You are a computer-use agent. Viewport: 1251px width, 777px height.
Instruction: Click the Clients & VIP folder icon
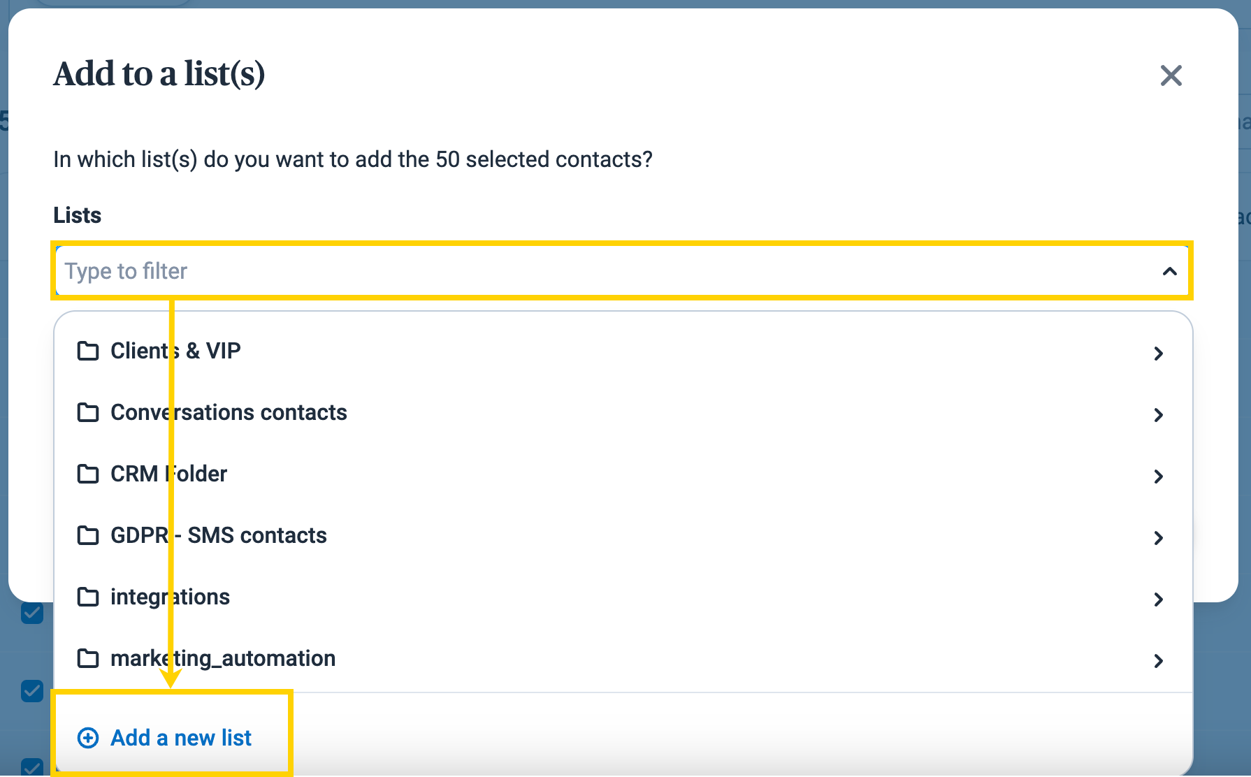[x=87, y=351]
